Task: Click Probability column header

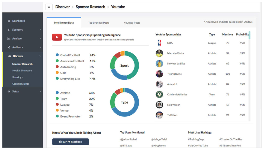Action: [x=242, y=34]
